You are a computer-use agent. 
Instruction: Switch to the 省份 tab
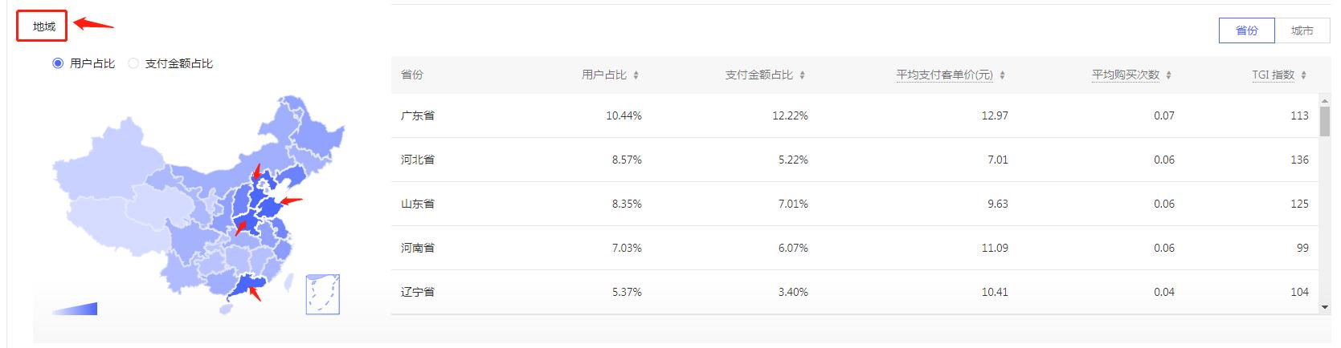pyautogui.click(x=1247, y=30)
